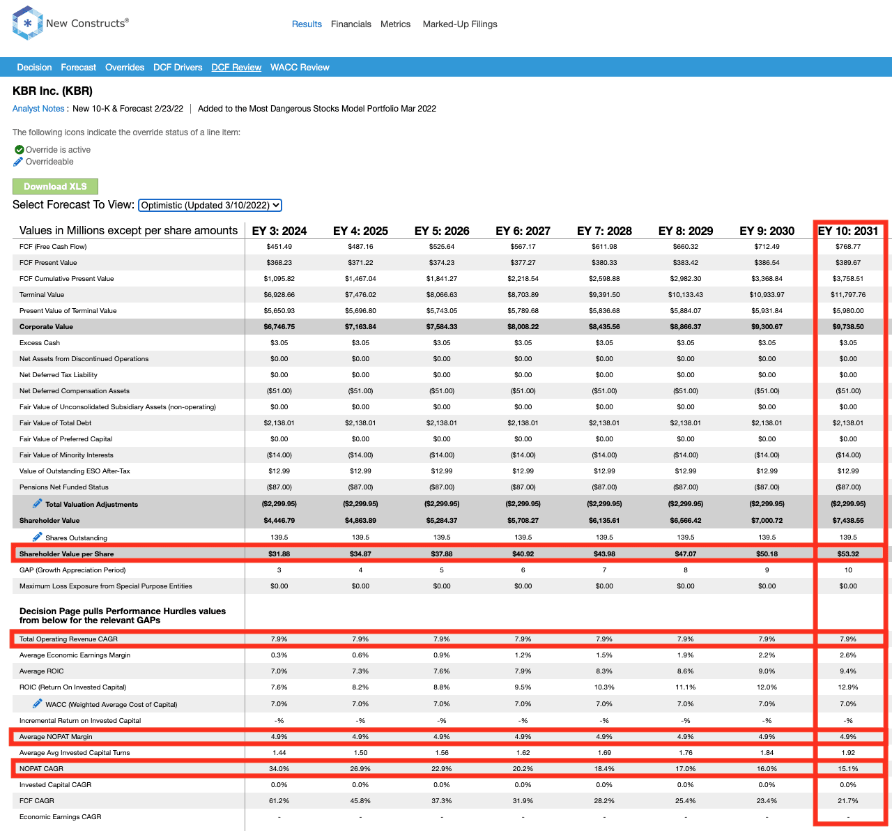Image resolution: width=892 pixels, height=831 pixels.
Task: Switch to the Forecast tab
Action: (79, 68)
